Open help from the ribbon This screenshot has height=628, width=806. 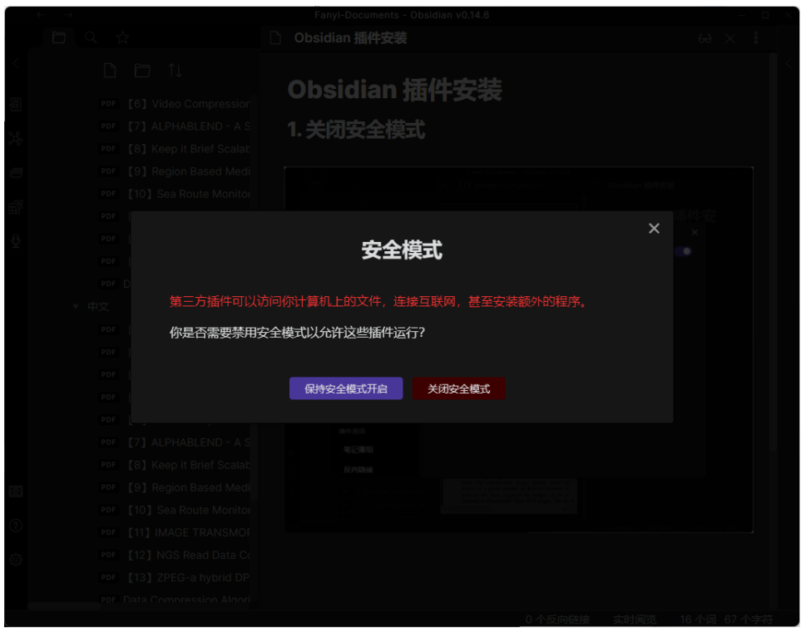tap(16, 526)
